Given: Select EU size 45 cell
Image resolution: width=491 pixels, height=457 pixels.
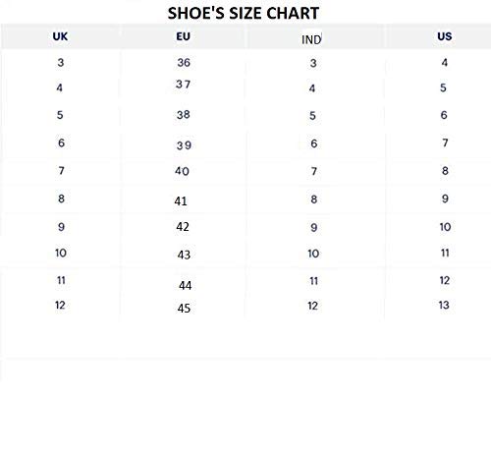Looking at the screenshot, I should (x=184, y=309).
